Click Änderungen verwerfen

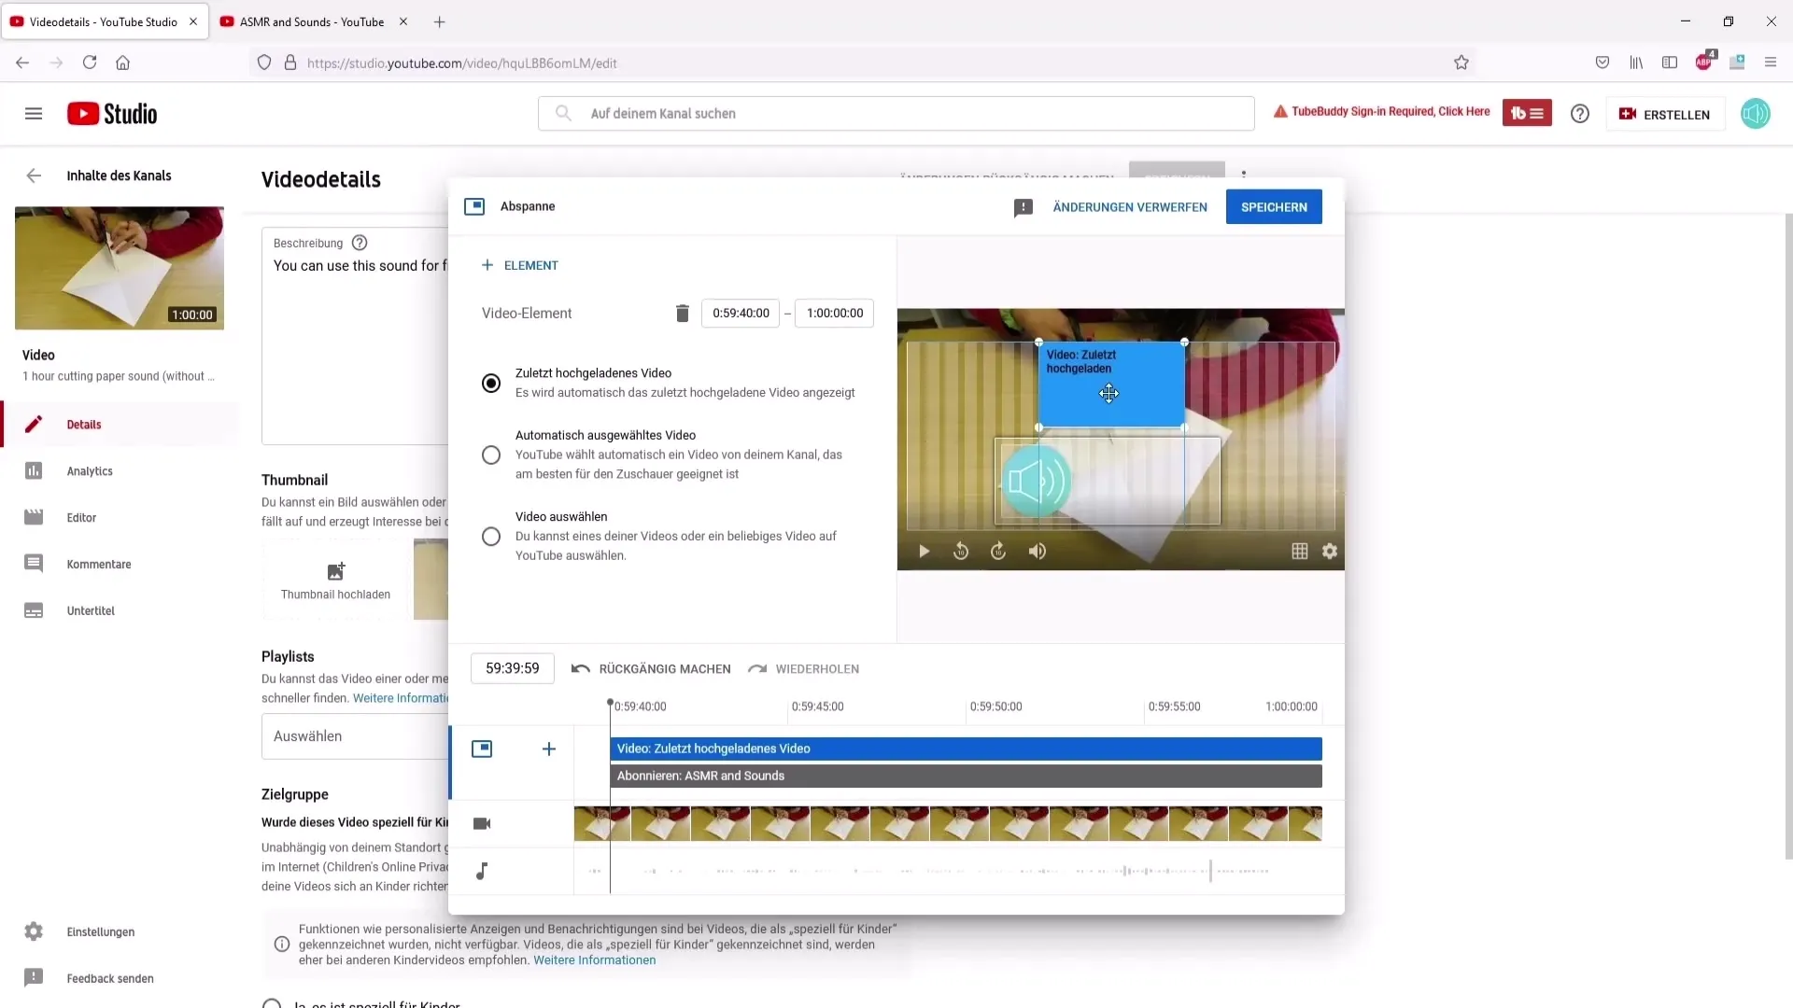click(1130, 207)
